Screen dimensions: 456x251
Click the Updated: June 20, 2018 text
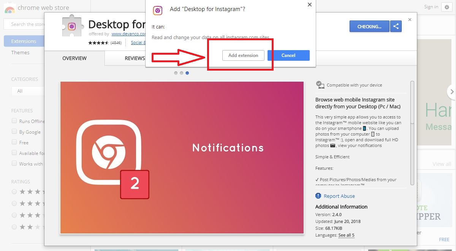pyautogui.click(x=338, y=221)
